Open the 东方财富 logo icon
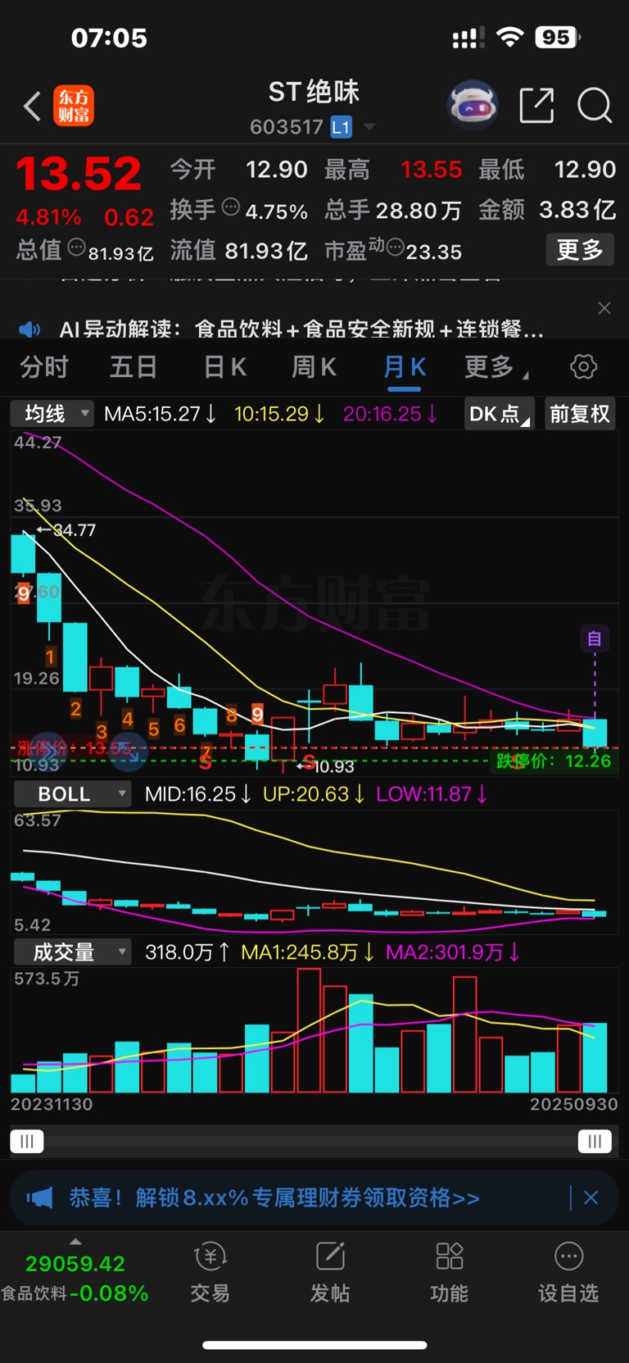The image size is (629, 1363). coord(74,106)
